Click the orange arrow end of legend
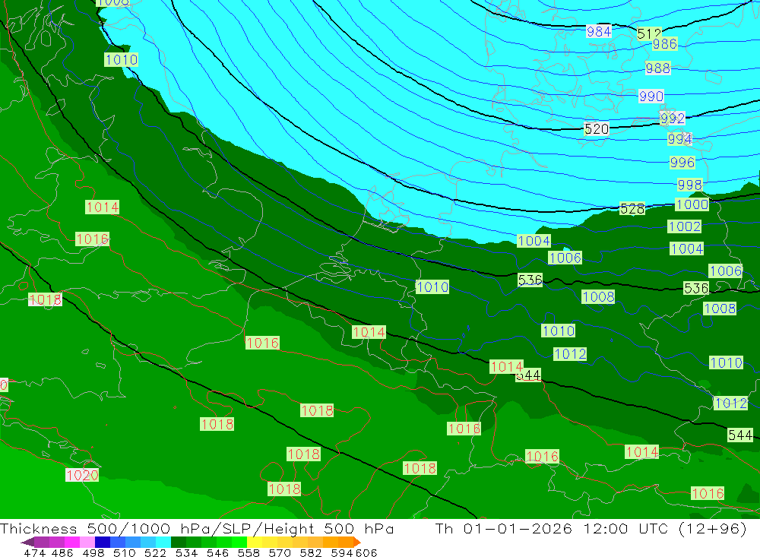760x557 pixels. pos(357,542)
